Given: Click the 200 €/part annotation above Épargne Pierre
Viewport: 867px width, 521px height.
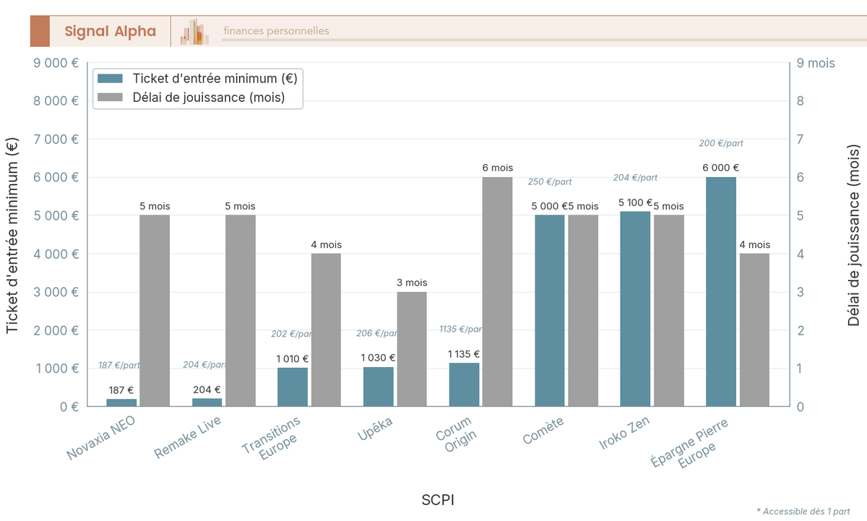Looking at the screenshot, I should [x=720, y=143].
